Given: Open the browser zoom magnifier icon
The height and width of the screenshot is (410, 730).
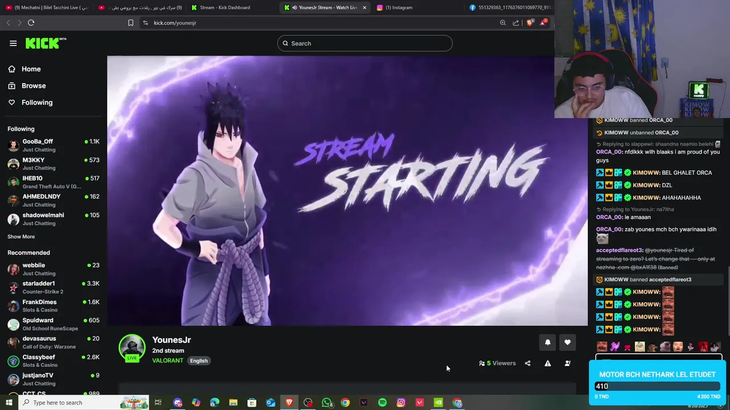Looking at the screenshot, I should pos(502,23).
